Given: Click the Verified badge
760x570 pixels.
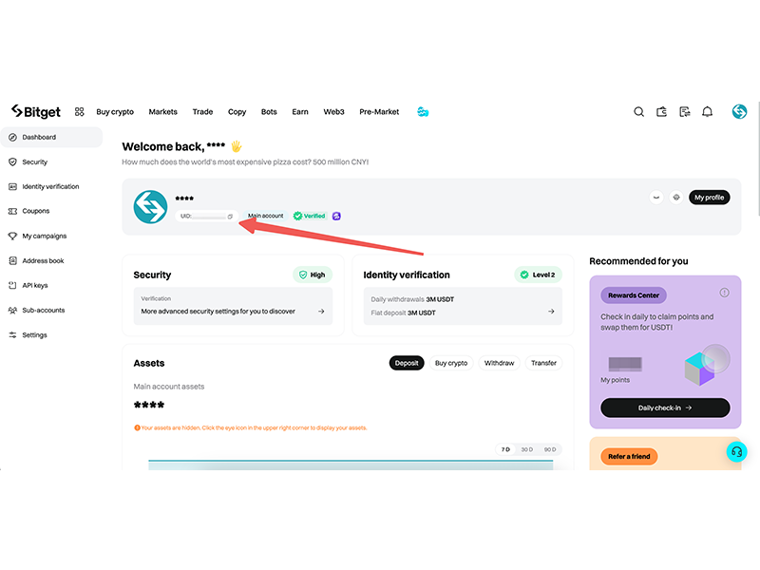Looking at the screenshot, I should point(310,217).
